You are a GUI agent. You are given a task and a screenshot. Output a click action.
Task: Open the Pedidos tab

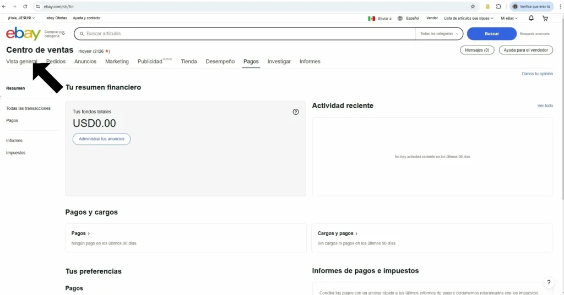tap(56, 62)
